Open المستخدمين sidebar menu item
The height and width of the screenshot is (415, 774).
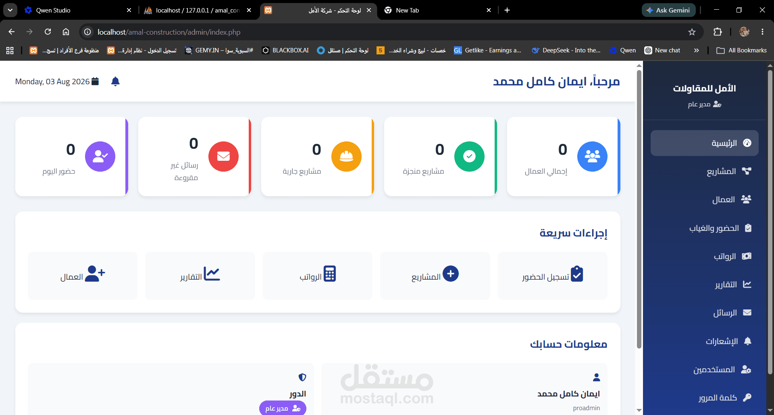pos(704,369)
